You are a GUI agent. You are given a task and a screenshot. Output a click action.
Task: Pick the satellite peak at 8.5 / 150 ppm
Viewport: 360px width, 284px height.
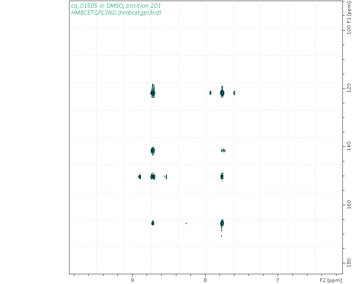point(165,176)
